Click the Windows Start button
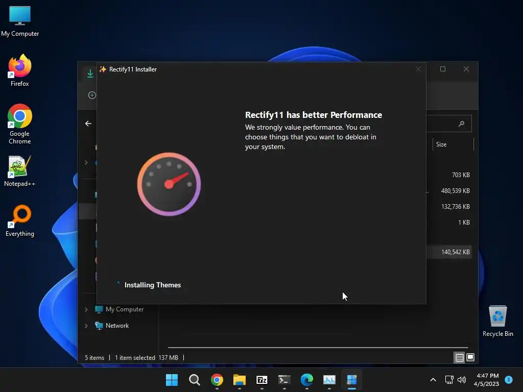 (x=172, y=380)
